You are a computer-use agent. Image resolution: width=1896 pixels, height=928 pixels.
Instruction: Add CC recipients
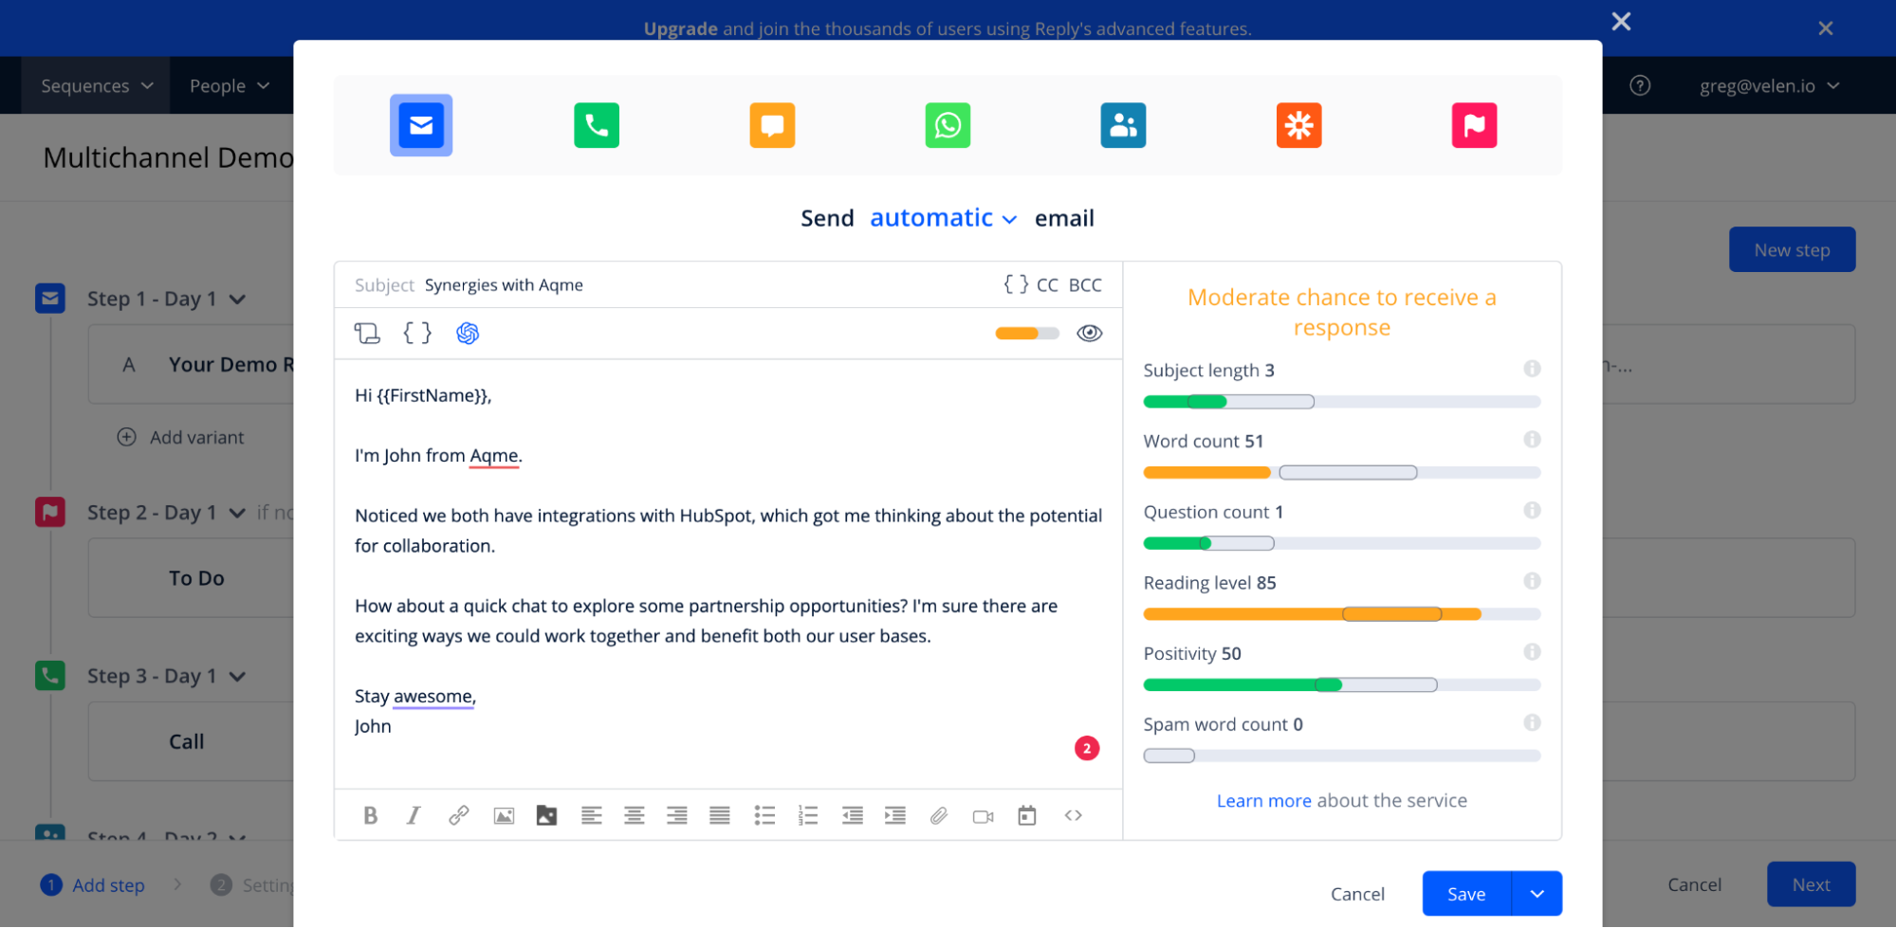[x=1047, y=285]
